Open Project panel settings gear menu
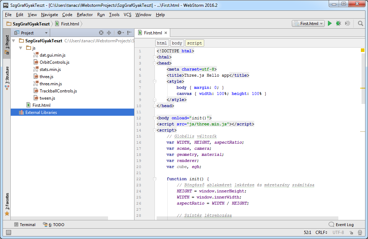 tap(120, 33)
